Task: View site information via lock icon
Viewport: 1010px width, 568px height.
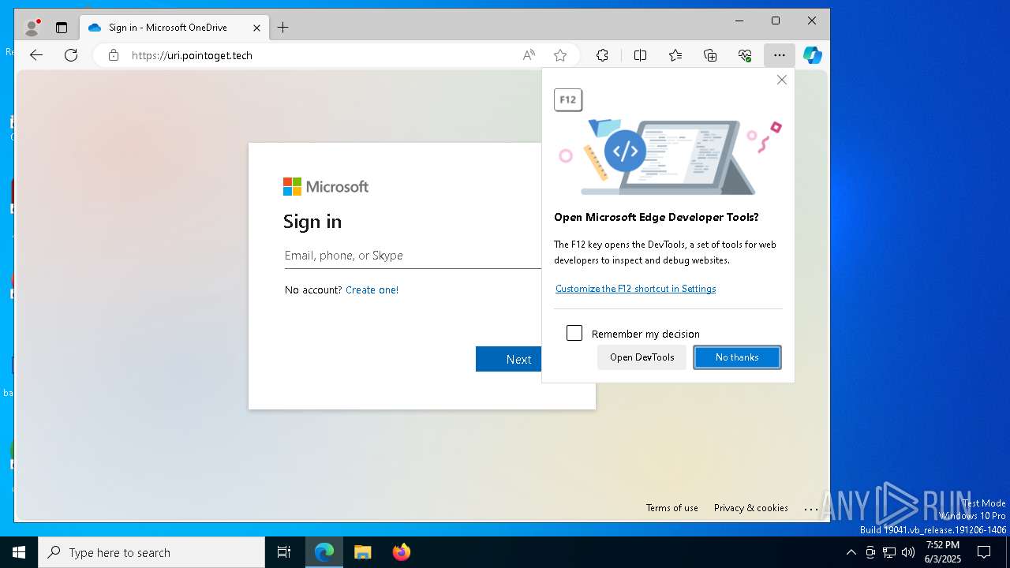Action: pyautogui.click(x=114, y=55)
